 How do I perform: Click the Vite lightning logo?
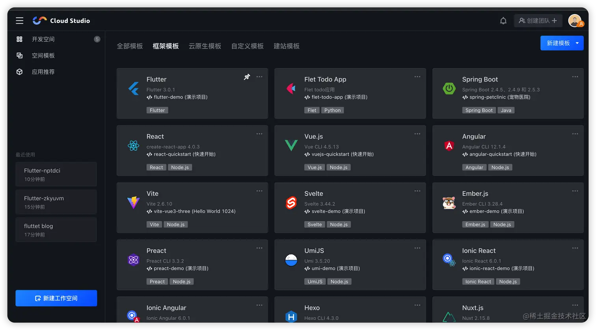134,202
